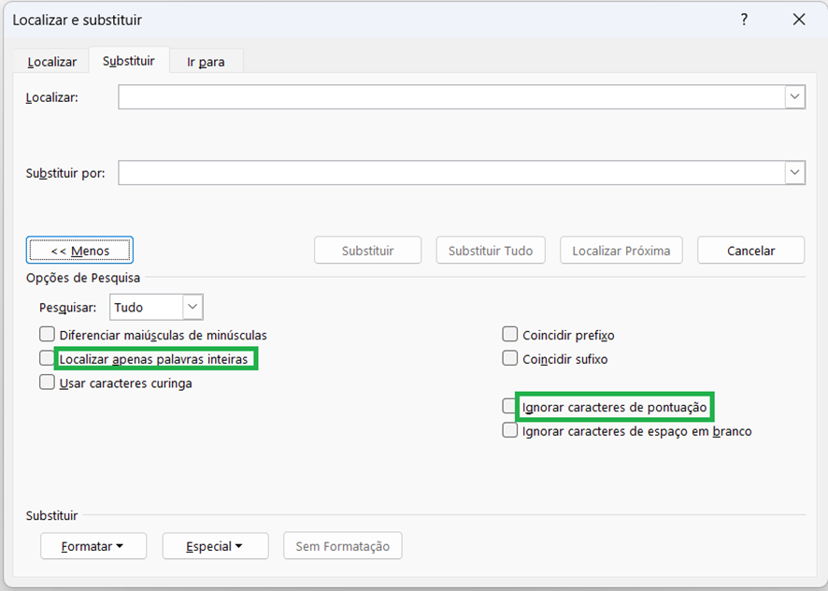Screen dimensions: 828x591
Task: Expand the Especial menu button
Action: pos(215,546)
